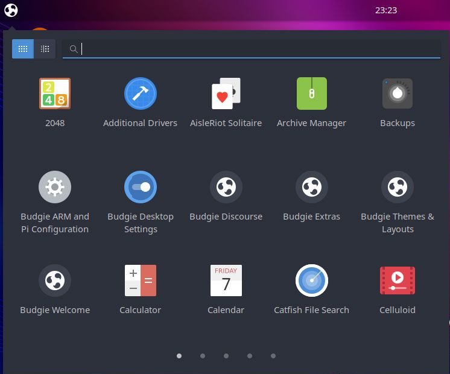Click the "2048" label
This screenshot has height=374, width=450.
[x=55, y=123]
